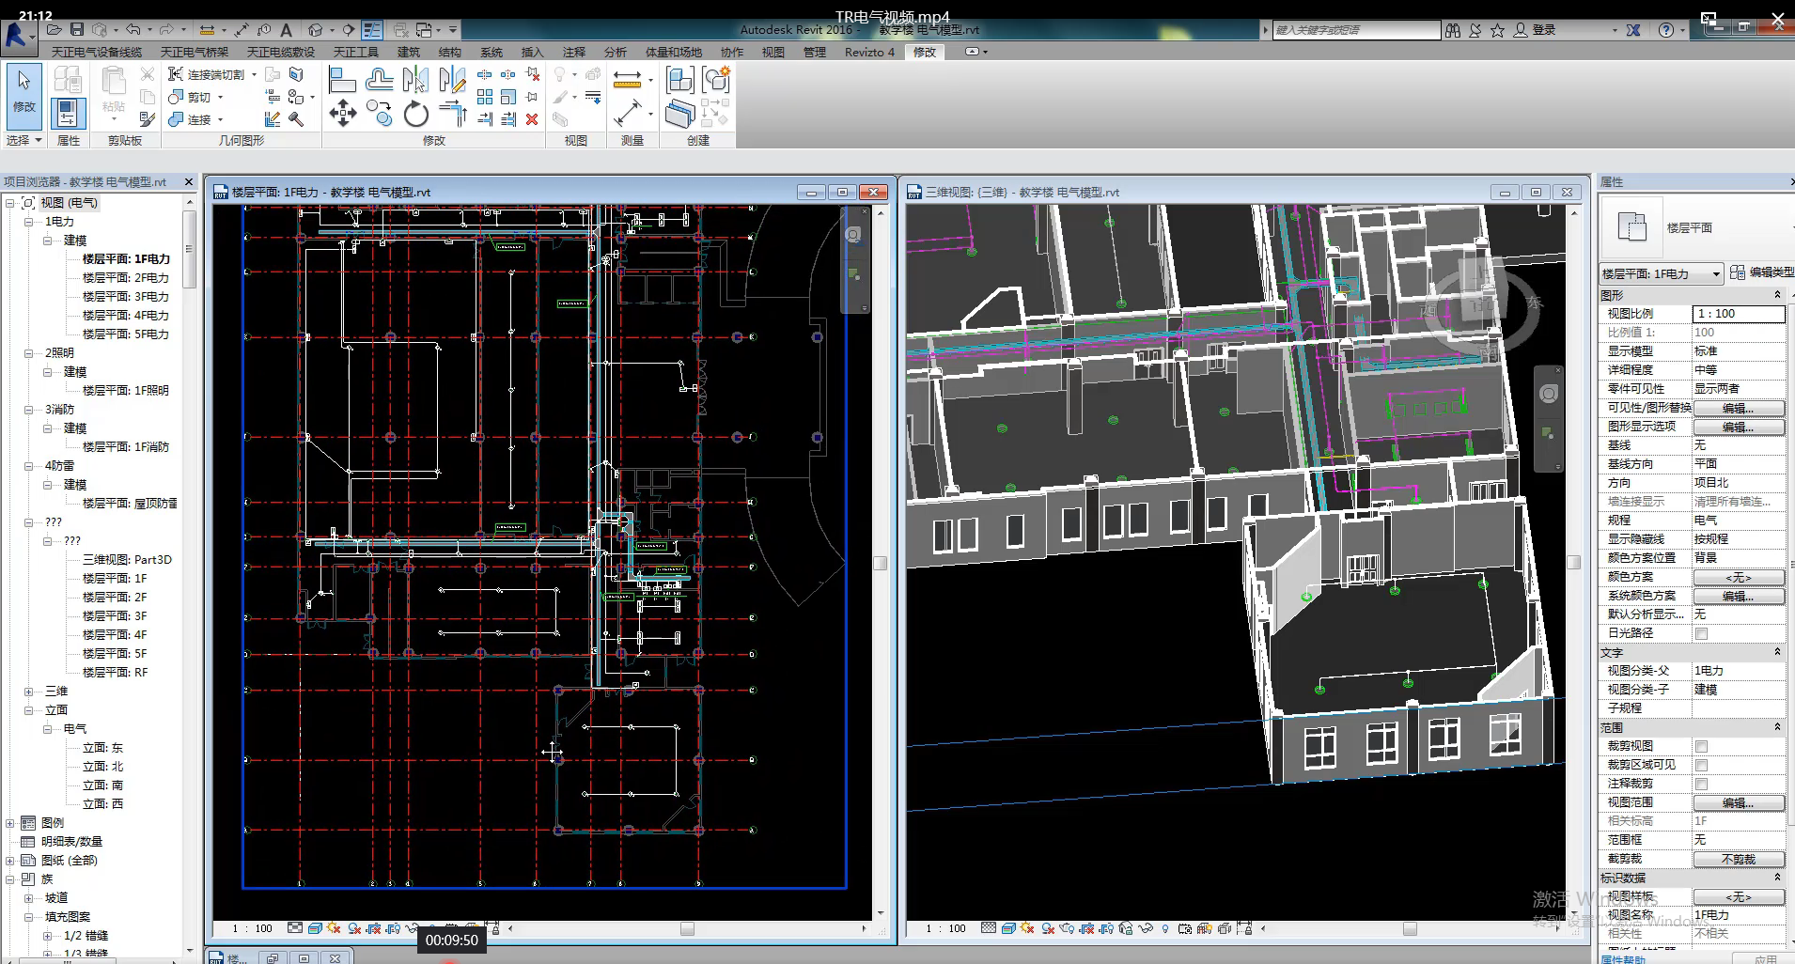Click the Rotate tool icon

point(415,115)
